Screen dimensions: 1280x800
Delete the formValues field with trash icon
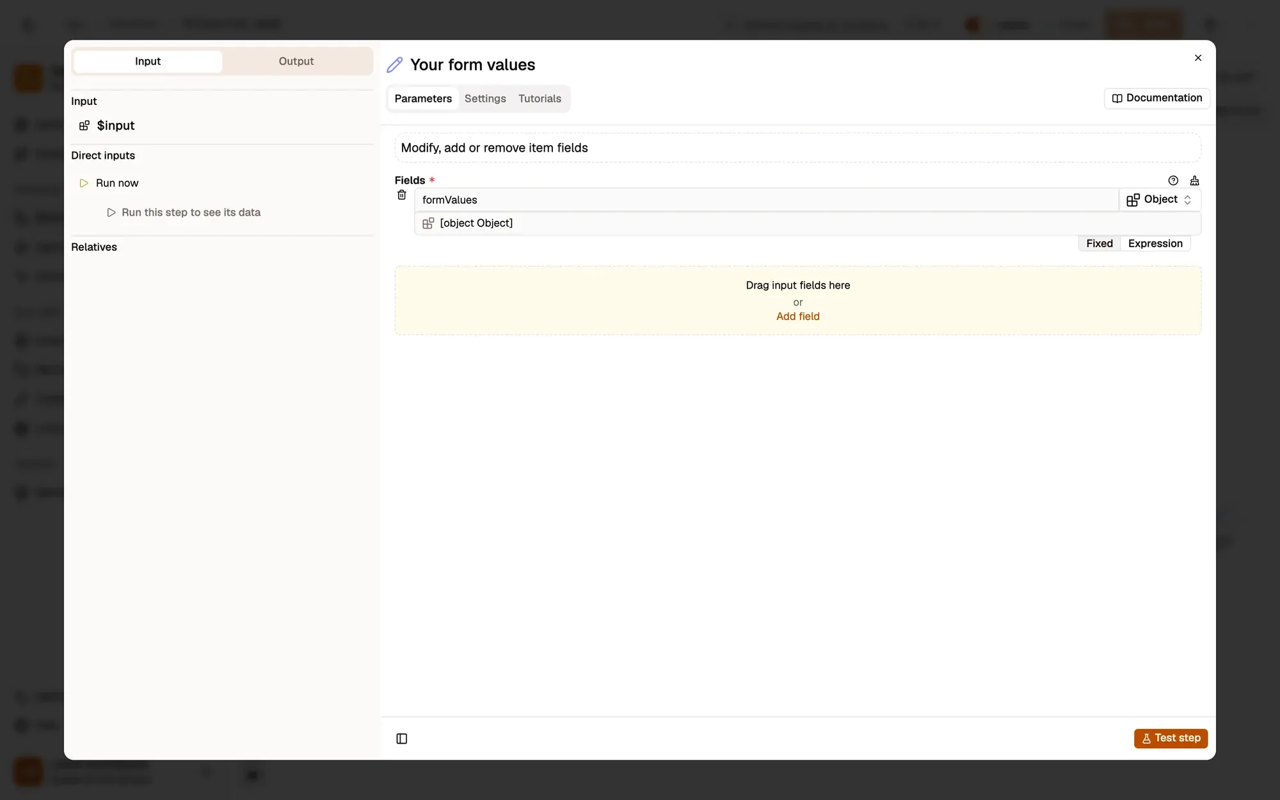click(402, 195)
